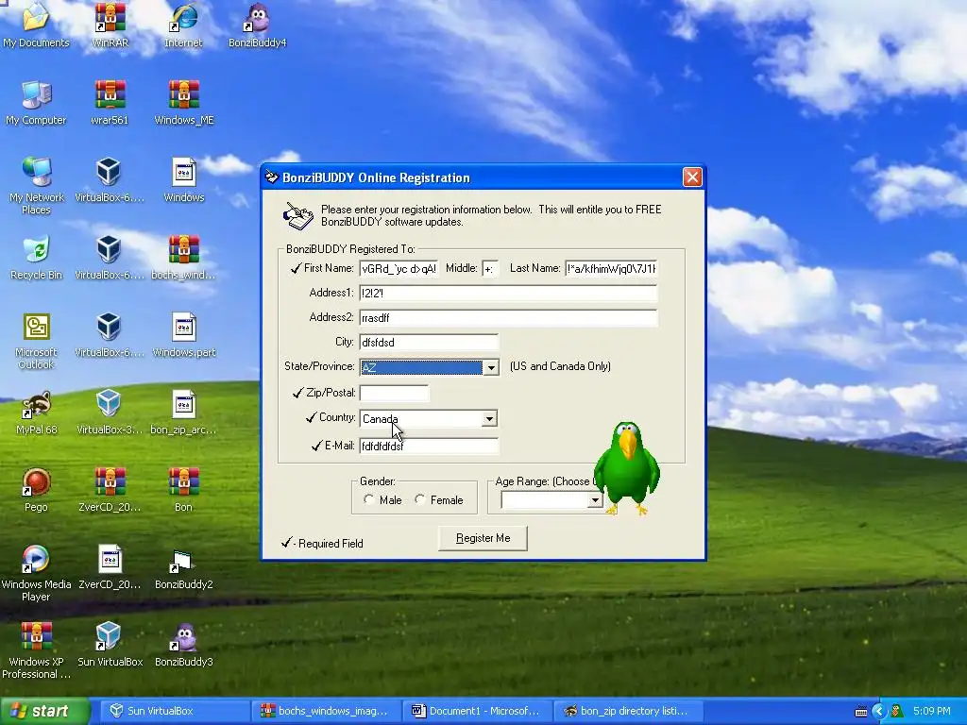
Task: Click the BonziBuddy tray icon
Action: 897,712
